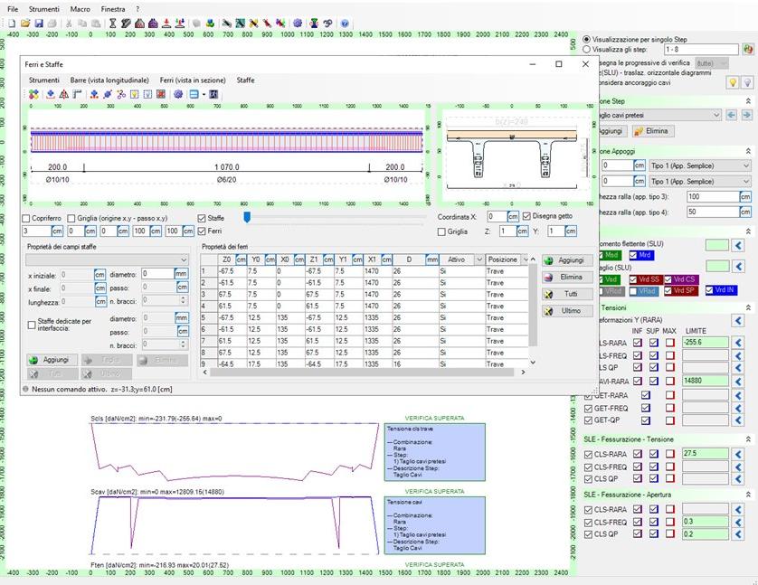Enable the Copriferro checkbox

tap(26, 218)
